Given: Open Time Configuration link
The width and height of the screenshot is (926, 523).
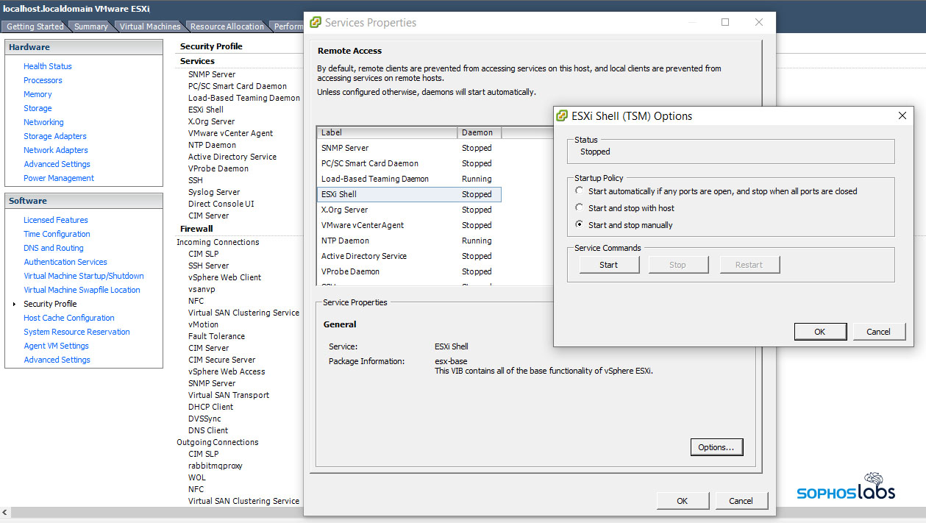Looking at the screenshot, I should click(57, 234).
